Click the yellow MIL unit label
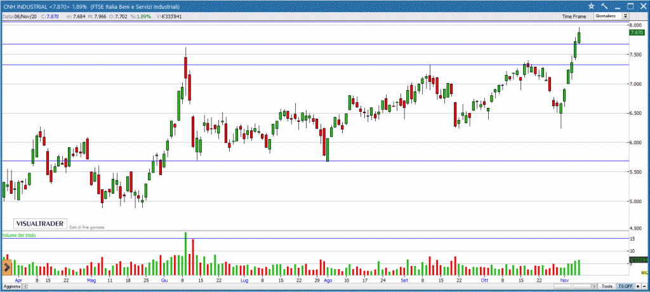This screenshot has width=650, height=292. click(x=644, y=272)
